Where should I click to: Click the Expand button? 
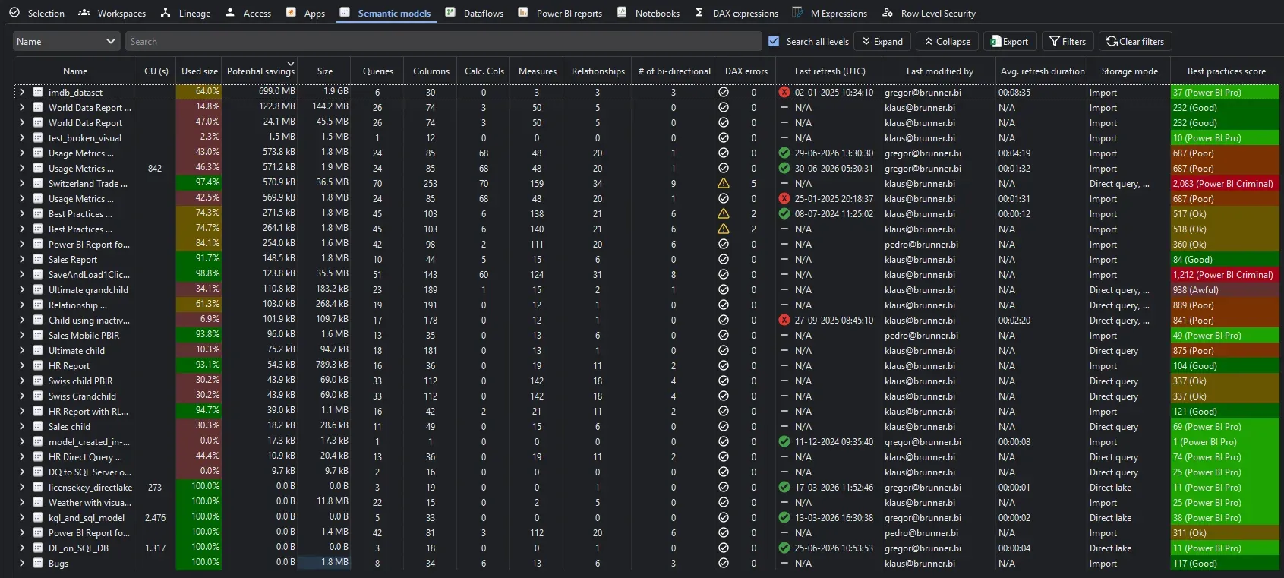[882, 41]
